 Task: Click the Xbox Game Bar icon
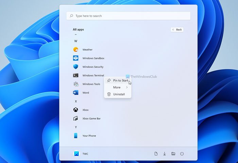[x=75, y=119]
